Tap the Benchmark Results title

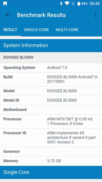pos(41,15)
